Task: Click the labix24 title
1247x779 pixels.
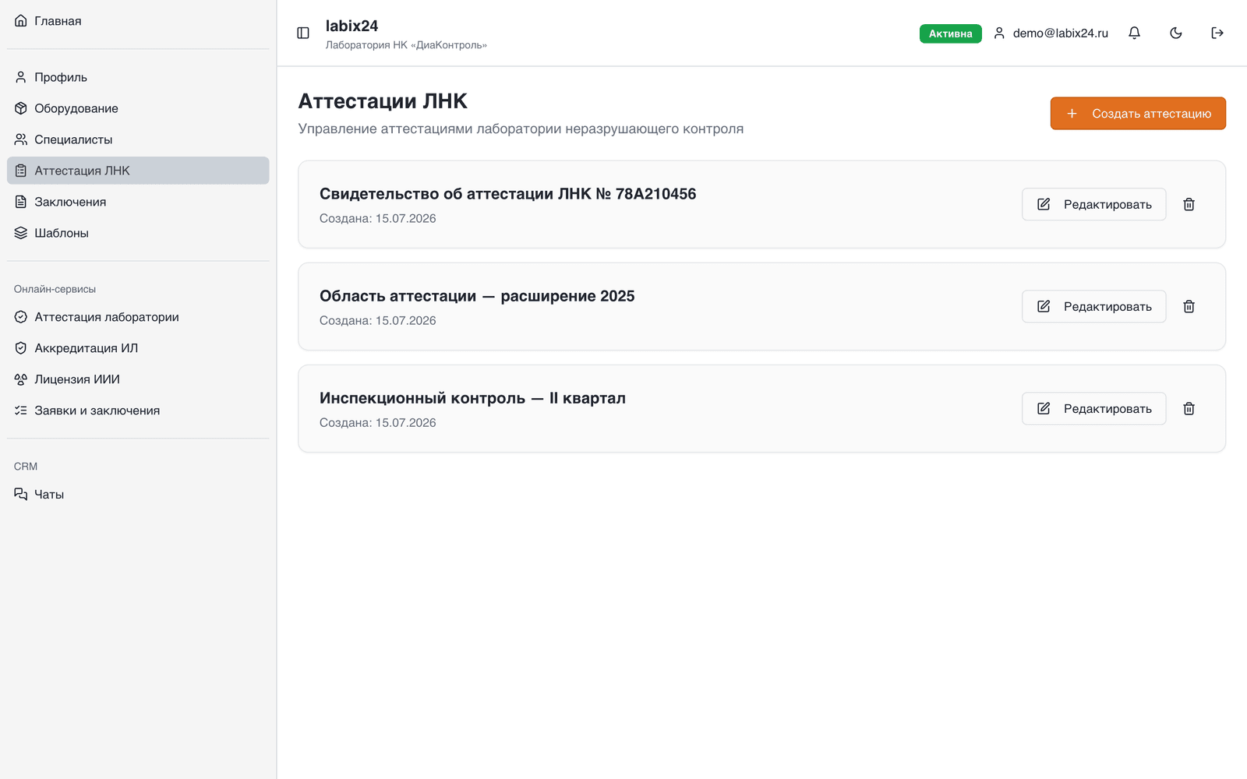Action: point(351,26)
